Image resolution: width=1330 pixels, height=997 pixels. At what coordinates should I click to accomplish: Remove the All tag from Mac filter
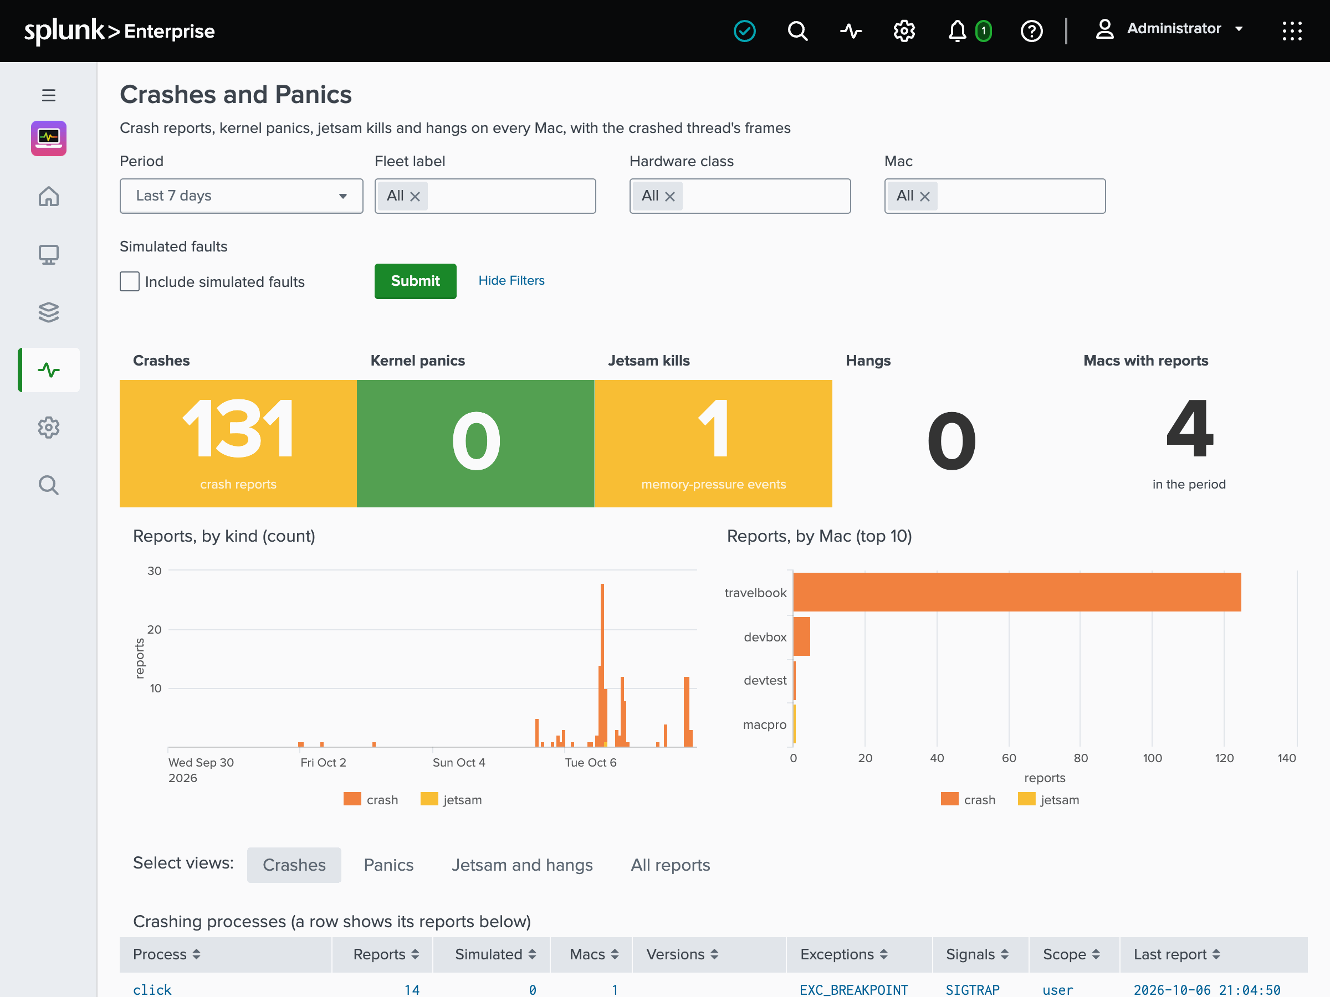[925, 196]
